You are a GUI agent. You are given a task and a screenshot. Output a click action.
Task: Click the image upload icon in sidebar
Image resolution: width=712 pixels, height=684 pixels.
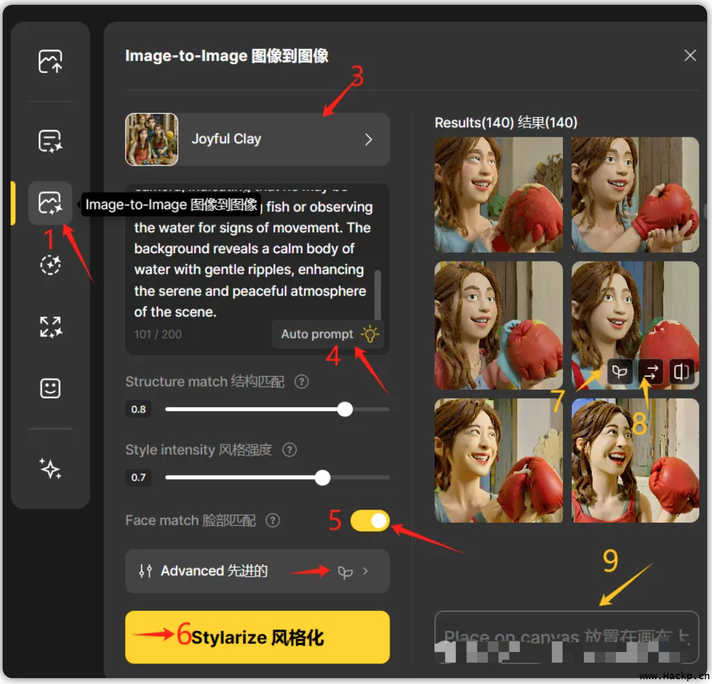(50, 61)
